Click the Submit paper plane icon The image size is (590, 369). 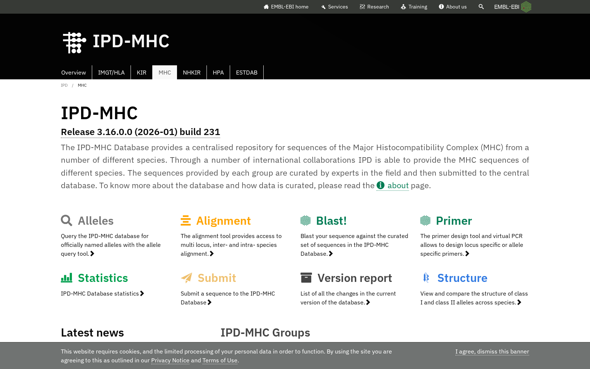click(x=187, y=278)
